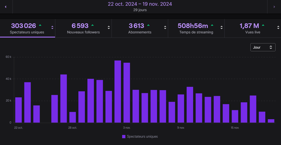
Task: Open metric selector arrows on Vues live
Action: (x=278, y=27)
